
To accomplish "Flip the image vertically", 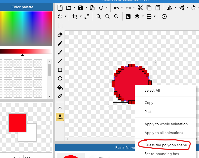I will (x=181, y=8).
